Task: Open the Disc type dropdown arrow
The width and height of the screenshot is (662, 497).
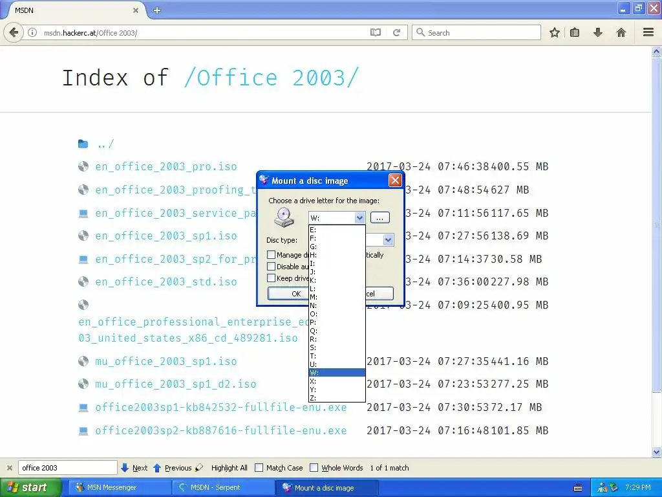Action: click(388, 240)
